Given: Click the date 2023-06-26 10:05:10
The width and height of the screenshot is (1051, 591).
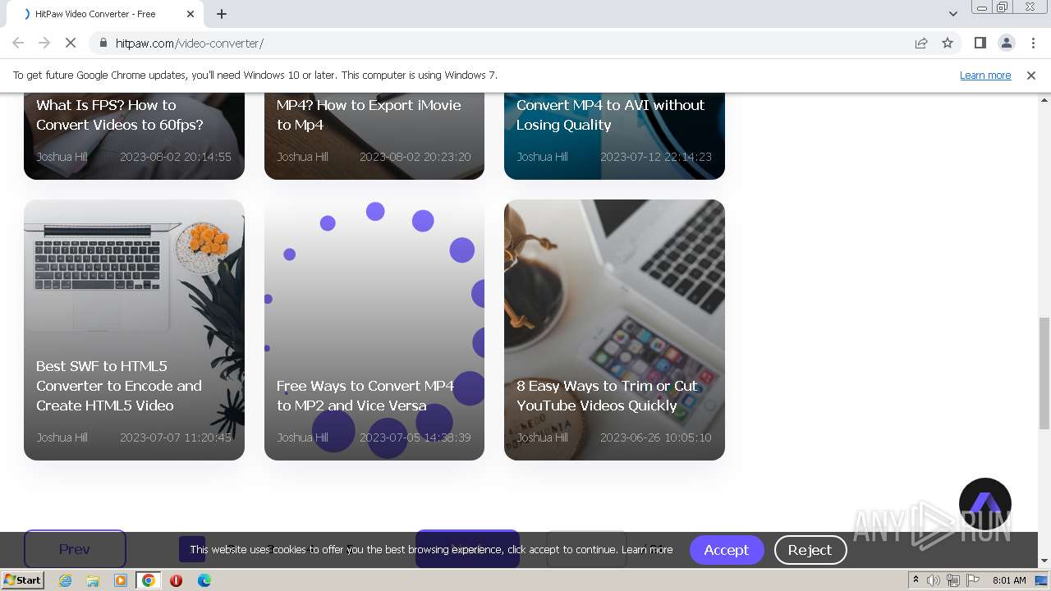Looking at the screenshot, I should point(656,438).
